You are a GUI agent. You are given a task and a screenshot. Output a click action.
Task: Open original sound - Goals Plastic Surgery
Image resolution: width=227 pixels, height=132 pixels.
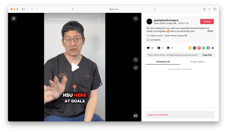pyautogui.click(x=167, y=36)
